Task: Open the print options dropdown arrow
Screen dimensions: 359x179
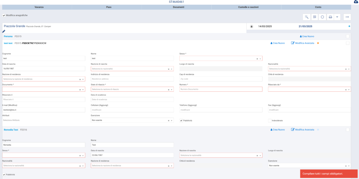Action: coord(337,17)
